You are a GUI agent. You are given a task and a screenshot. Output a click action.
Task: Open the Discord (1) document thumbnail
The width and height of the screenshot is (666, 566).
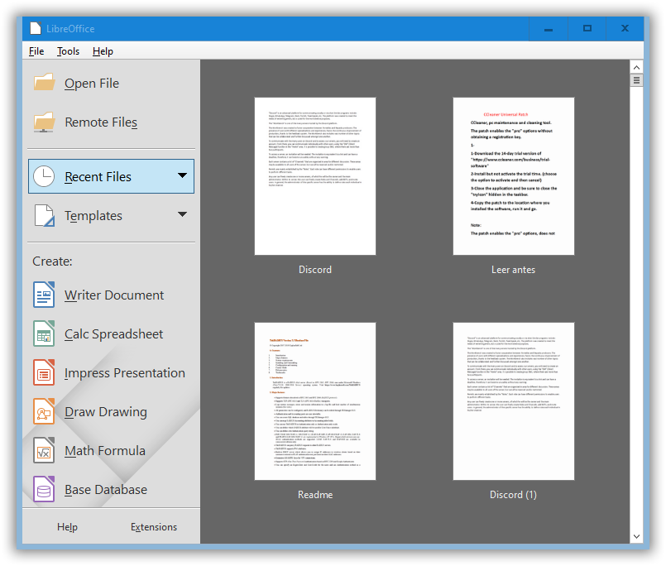coord(514,401)
